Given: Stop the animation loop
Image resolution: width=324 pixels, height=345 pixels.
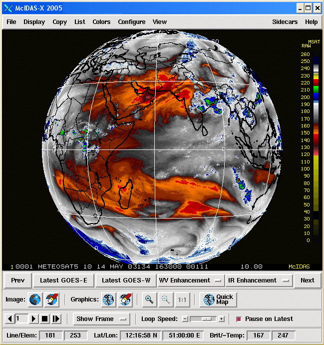Looking at the screenshot, I should [x=44, y=318].
